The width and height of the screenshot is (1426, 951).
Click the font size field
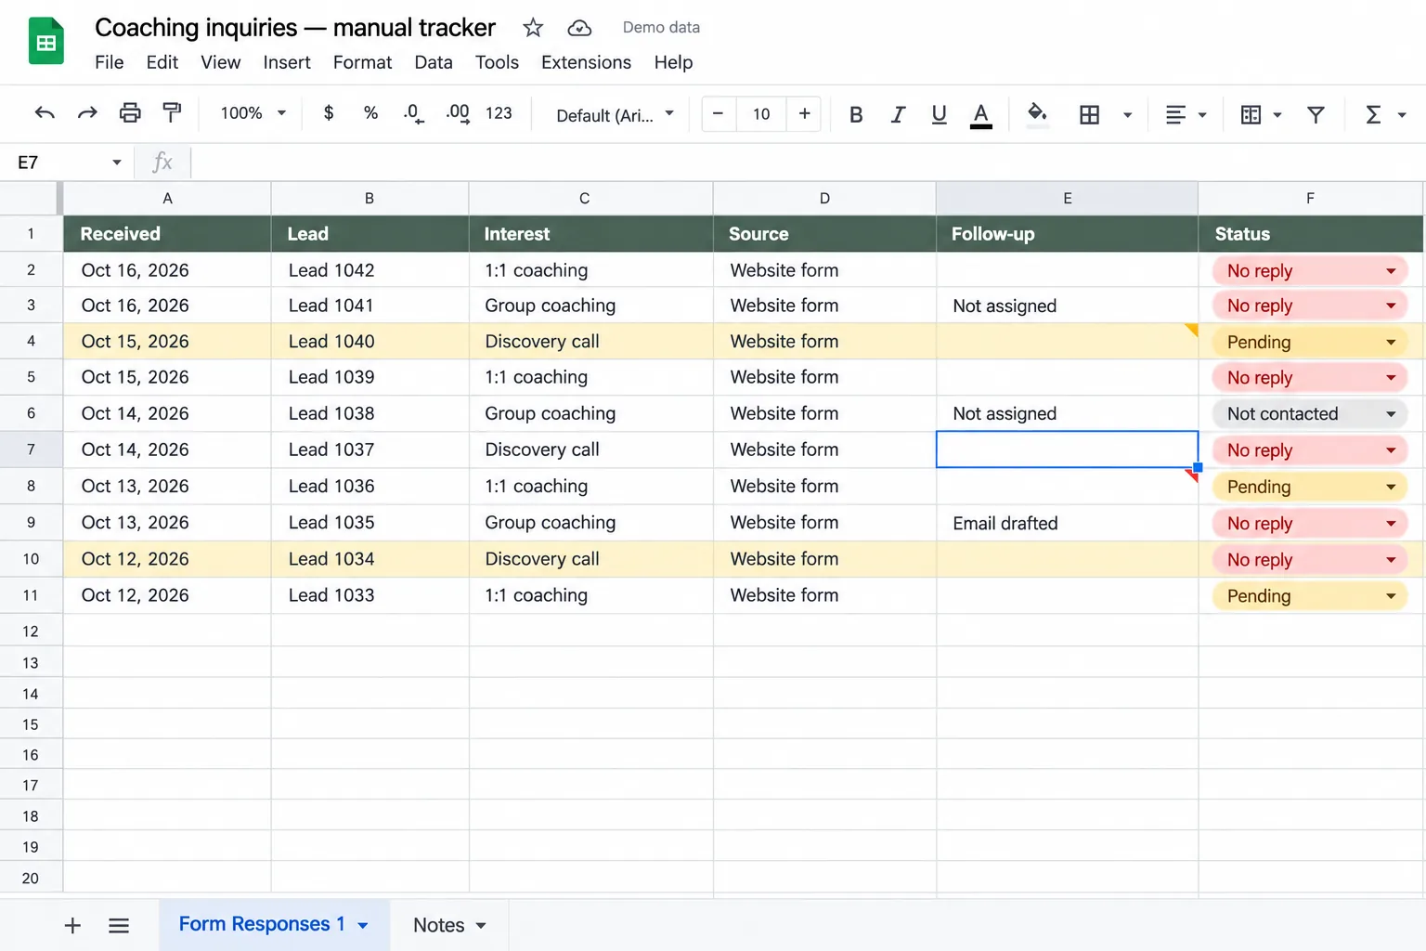pyautogui.click(x=761, y=113)
